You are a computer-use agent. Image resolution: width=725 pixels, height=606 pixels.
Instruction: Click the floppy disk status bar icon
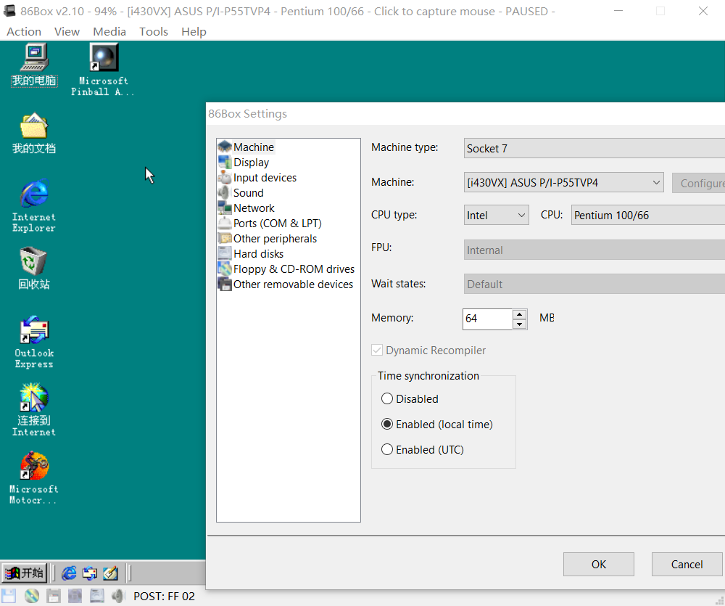(9, 596)
